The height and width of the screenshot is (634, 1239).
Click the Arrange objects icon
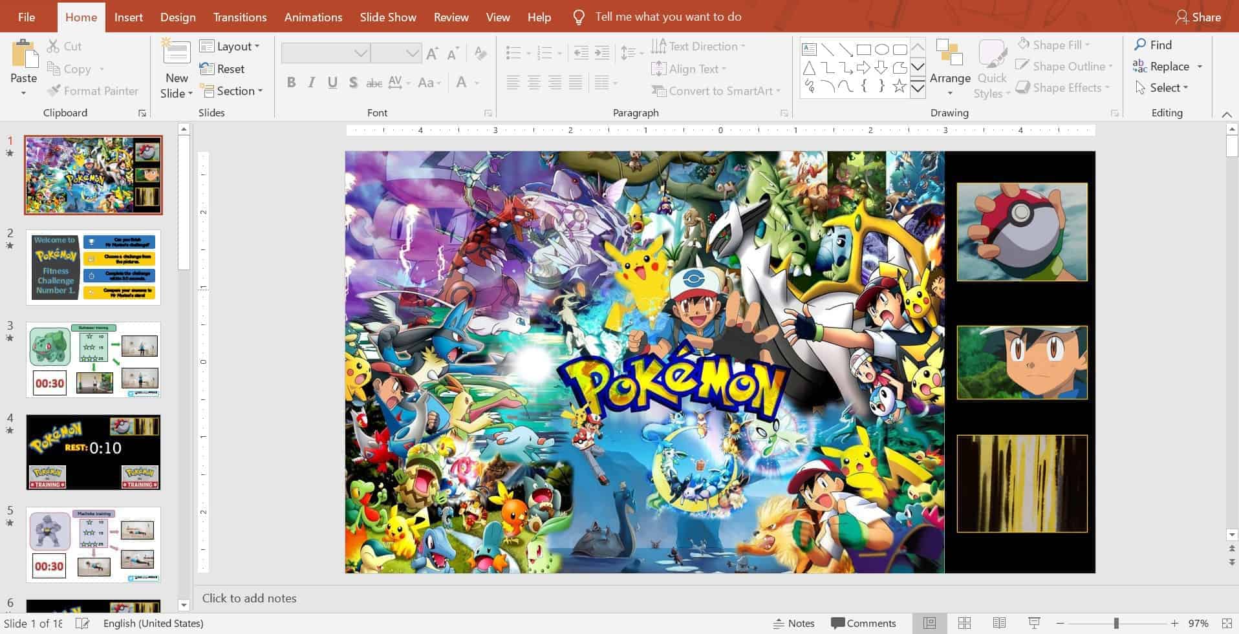coord(949,53)
